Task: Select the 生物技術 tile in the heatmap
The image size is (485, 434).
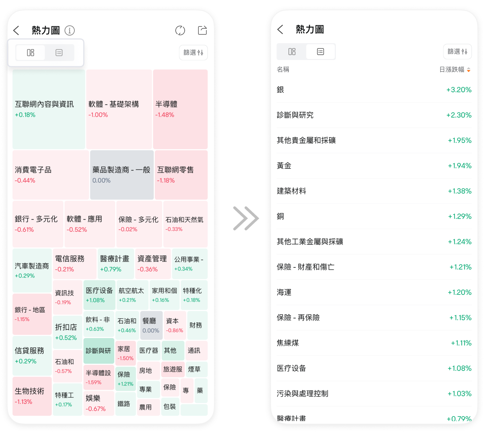Action: pyautogui.click(x=32, y=396)
